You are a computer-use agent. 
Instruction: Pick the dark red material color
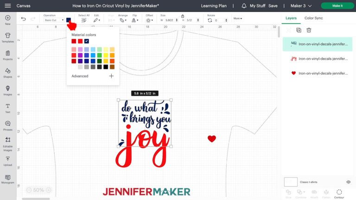pyautogui.click(x=74, y=41)
